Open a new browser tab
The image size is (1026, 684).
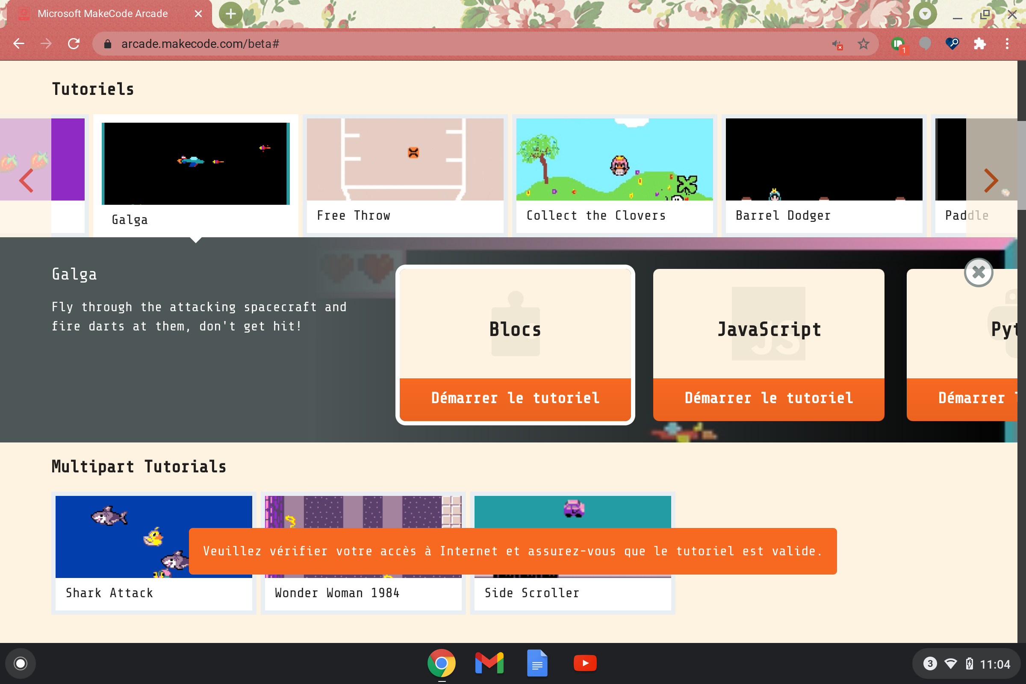(231, 14)
